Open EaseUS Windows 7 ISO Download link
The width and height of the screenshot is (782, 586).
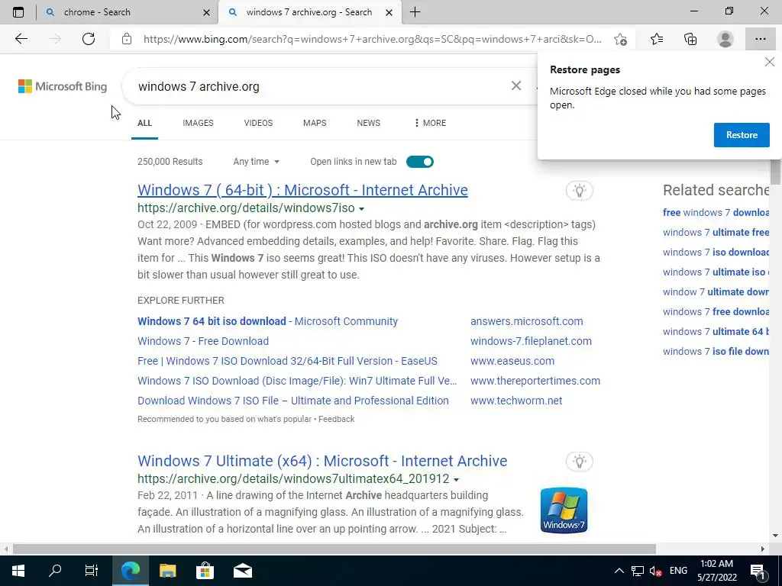pyautogui.click(x=287, y=361)
